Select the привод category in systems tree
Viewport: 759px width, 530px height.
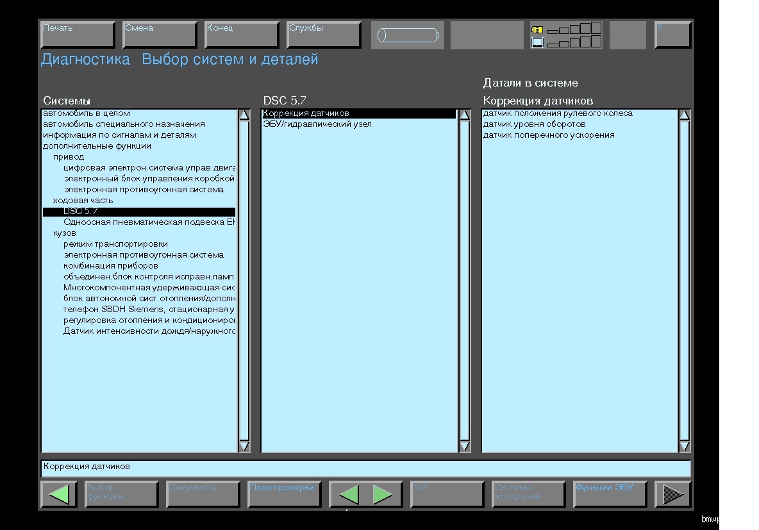pos(69,157)
